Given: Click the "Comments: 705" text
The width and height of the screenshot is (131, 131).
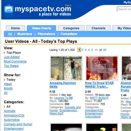Looking at the screenshot, I should (95, 104).
